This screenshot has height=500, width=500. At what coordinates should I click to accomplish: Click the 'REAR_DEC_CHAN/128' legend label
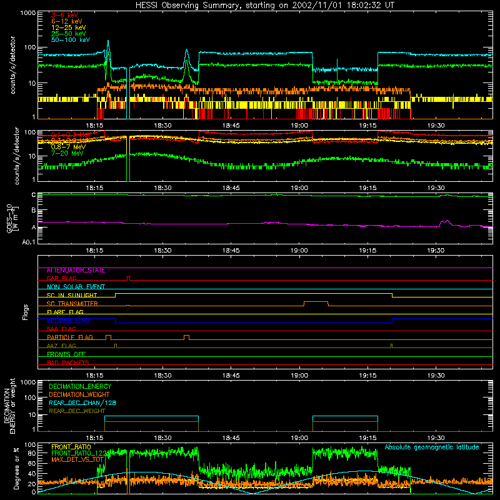pyautogui.click(x=82, y=403)
